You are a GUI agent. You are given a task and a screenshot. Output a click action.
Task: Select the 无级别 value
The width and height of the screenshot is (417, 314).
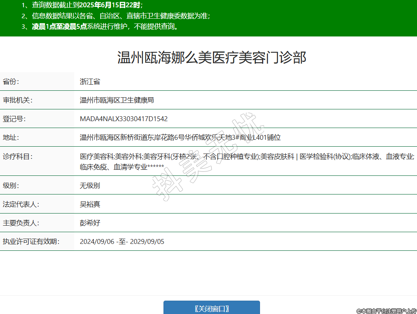tap(90, 186)
